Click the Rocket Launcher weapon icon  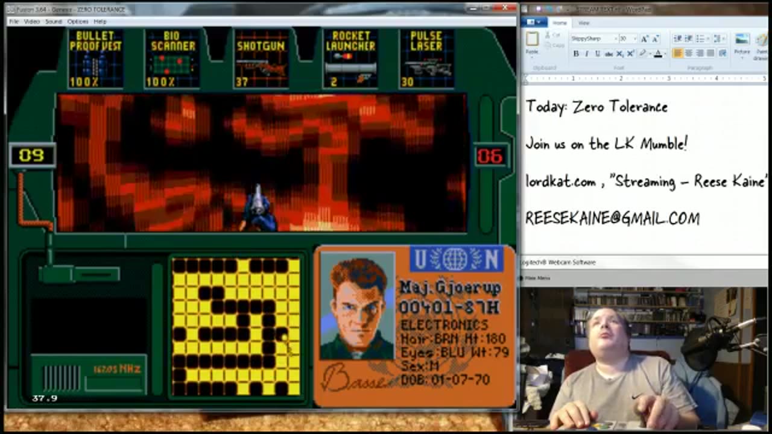pos(350,58)
